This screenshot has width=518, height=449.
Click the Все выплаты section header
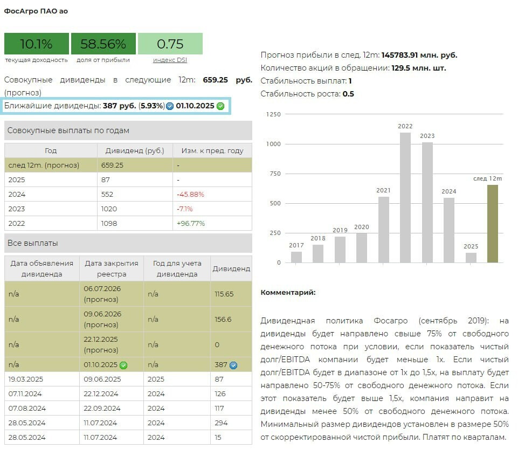[128, 243]
